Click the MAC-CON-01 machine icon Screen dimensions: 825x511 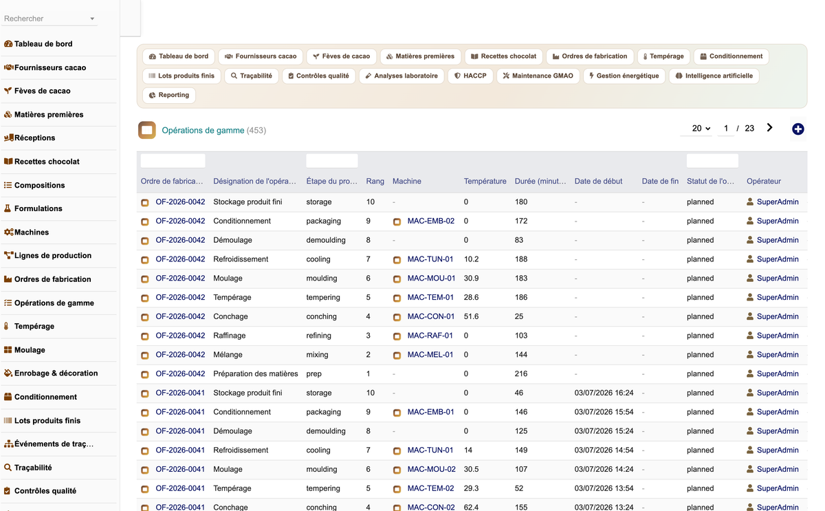pyautogui.click(x=397, y=317)
